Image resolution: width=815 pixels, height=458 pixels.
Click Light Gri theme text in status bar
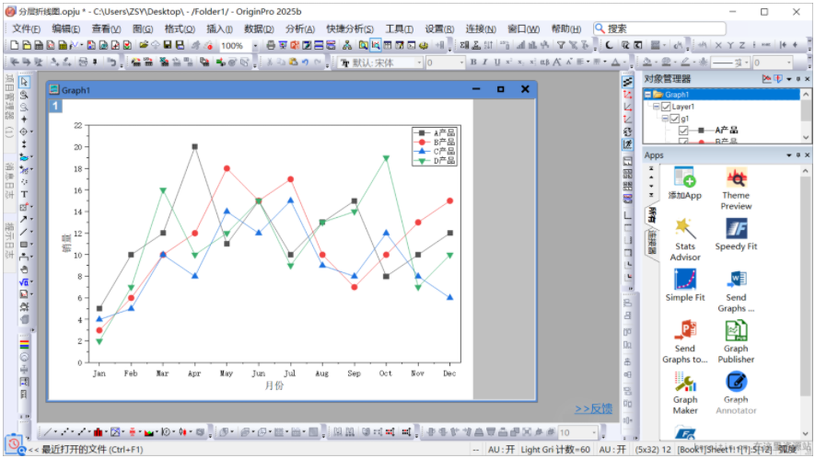(x=537, y=449)
